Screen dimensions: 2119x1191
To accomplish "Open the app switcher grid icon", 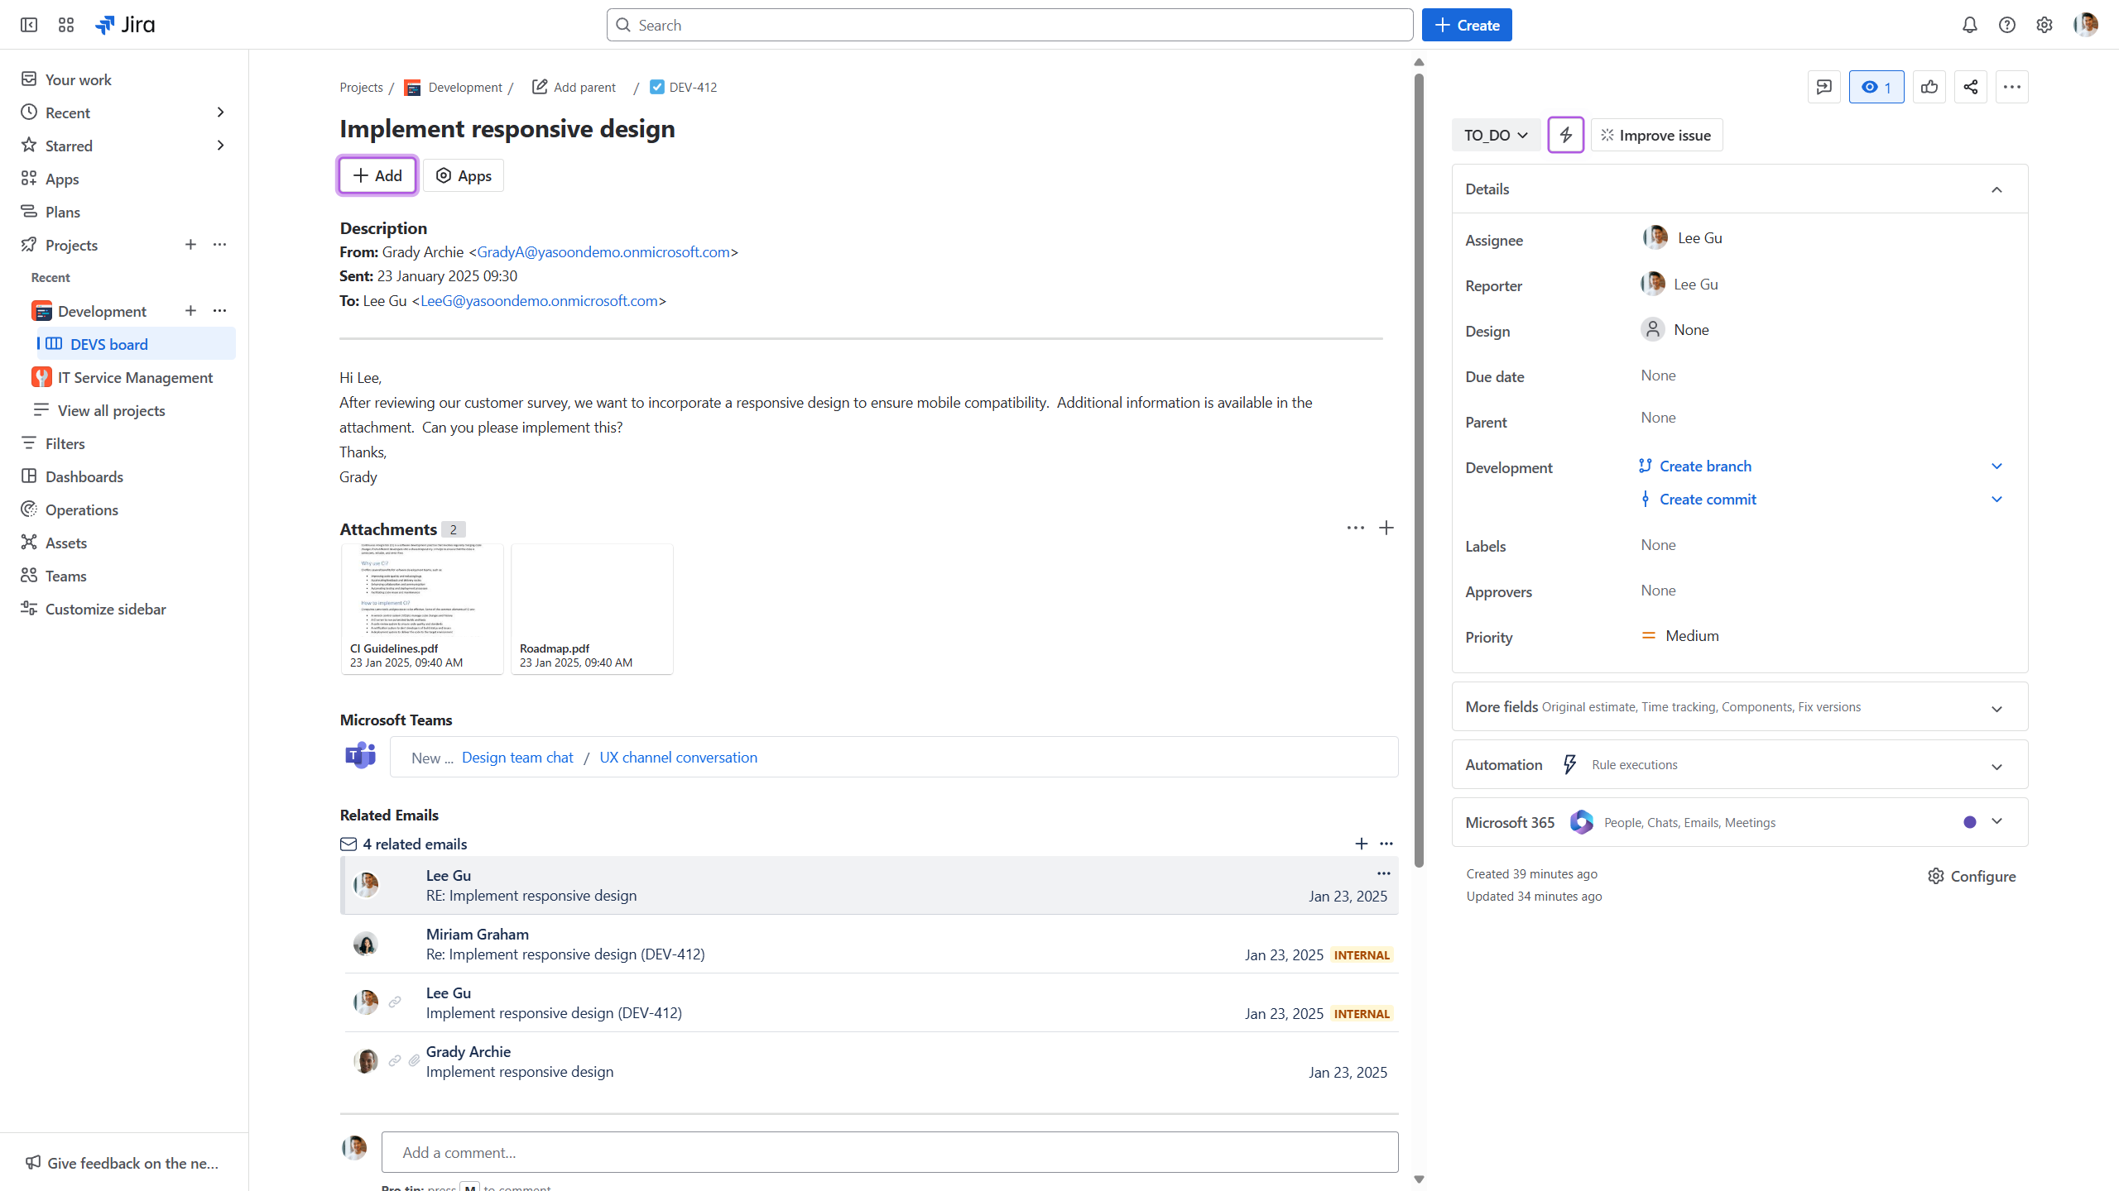I will pos(66,25).
